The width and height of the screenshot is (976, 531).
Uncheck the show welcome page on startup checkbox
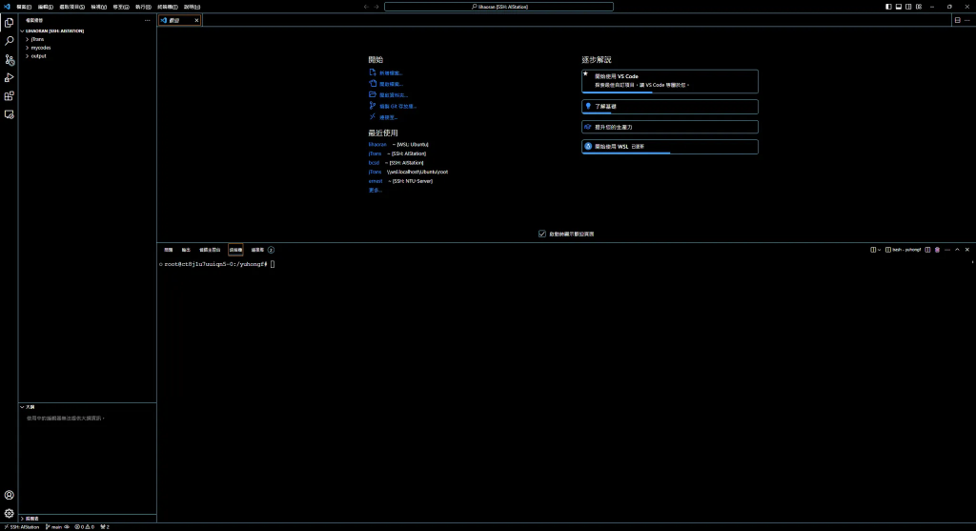coord(542,234)
